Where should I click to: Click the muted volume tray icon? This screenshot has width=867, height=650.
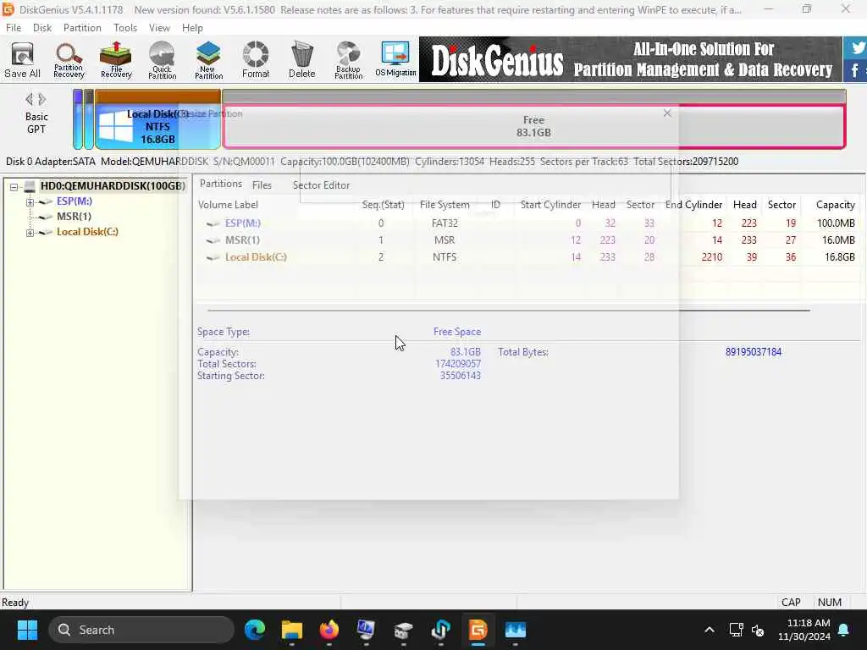[758, 630]
